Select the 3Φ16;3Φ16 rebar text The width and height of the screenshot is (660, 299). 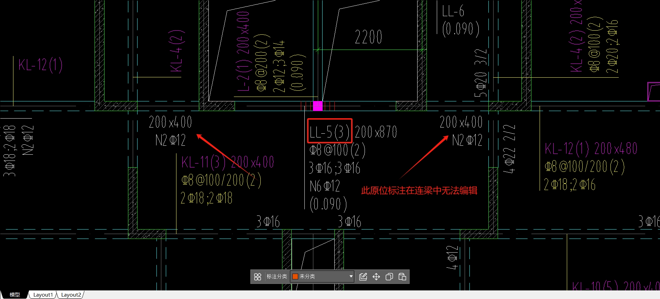(x=334, y=168)
